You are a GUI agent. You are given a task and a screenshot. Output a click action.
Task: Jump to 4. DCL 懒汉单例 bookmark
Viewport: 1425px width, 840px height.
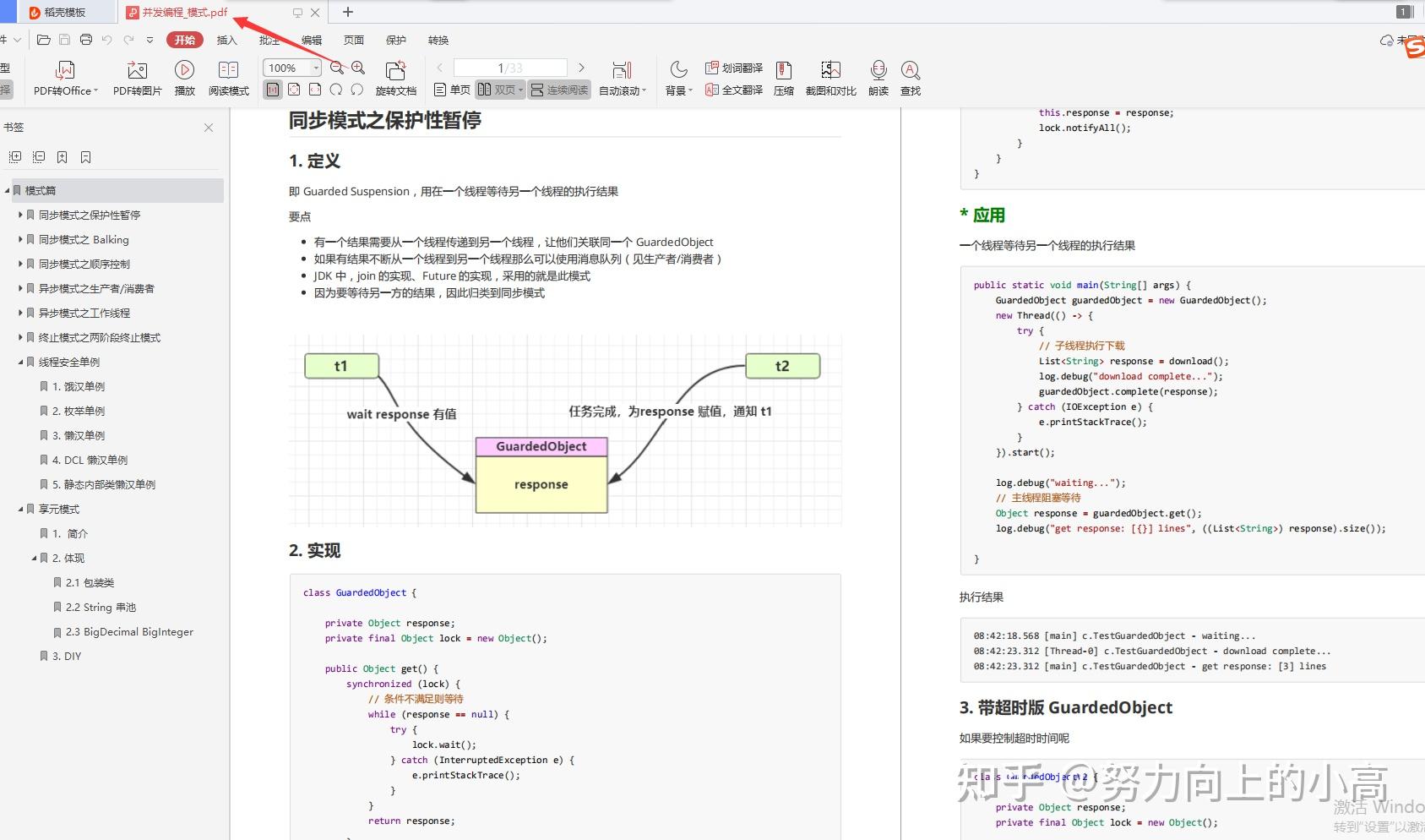pos(90,461)
